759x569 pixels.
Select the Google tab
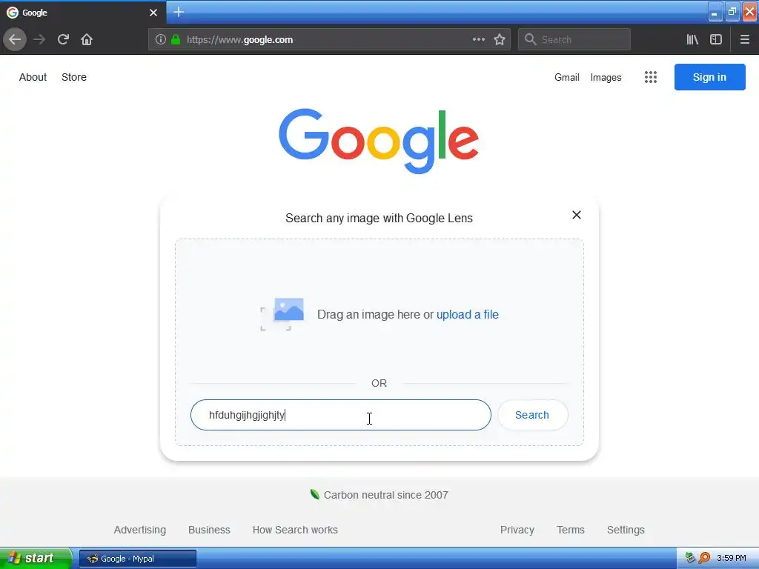82,13
